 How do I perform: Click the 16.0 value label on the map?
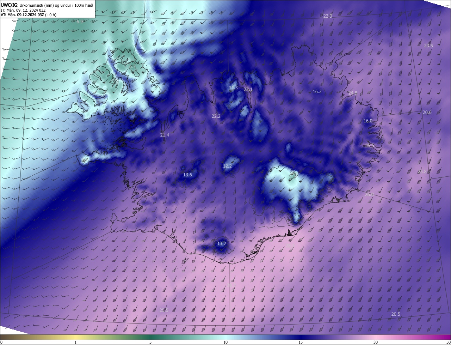tap(368, 121)
